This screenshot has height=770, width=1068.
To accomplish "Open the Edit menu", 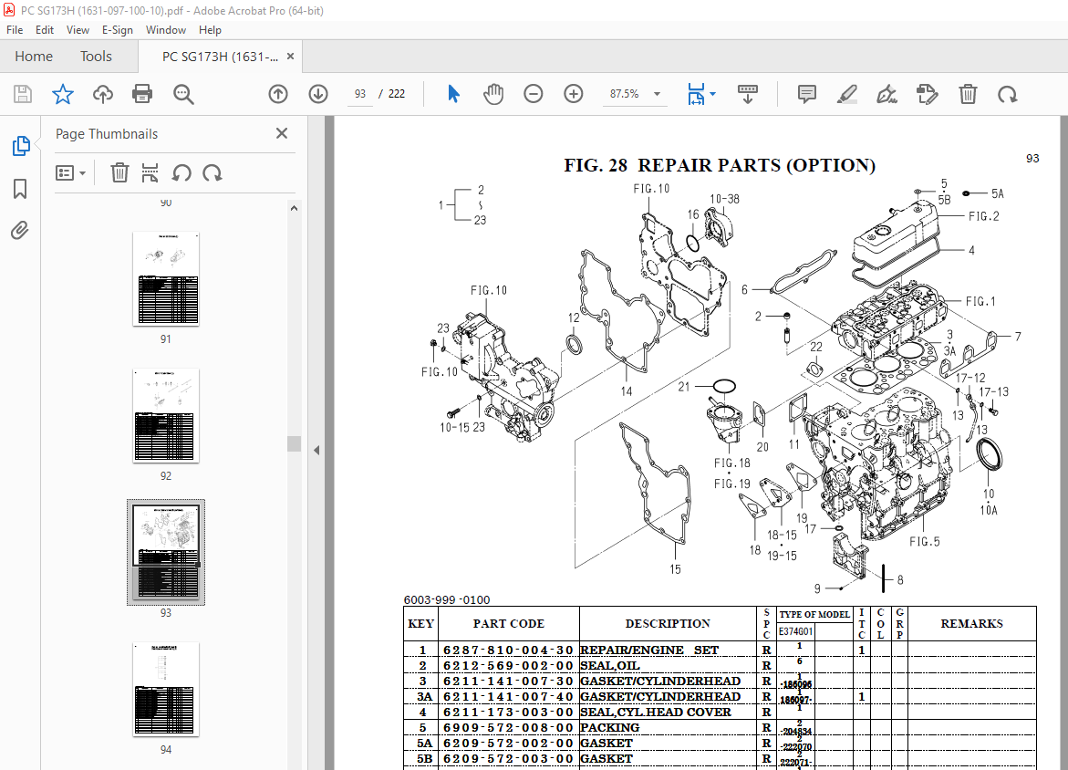I will click(x=45, y=30).
